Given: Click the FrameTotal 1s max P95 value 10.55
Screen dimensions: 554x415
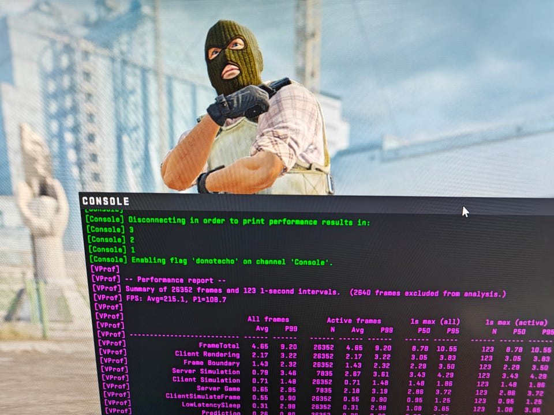Looking at the screenshot, I should point(447,349).
